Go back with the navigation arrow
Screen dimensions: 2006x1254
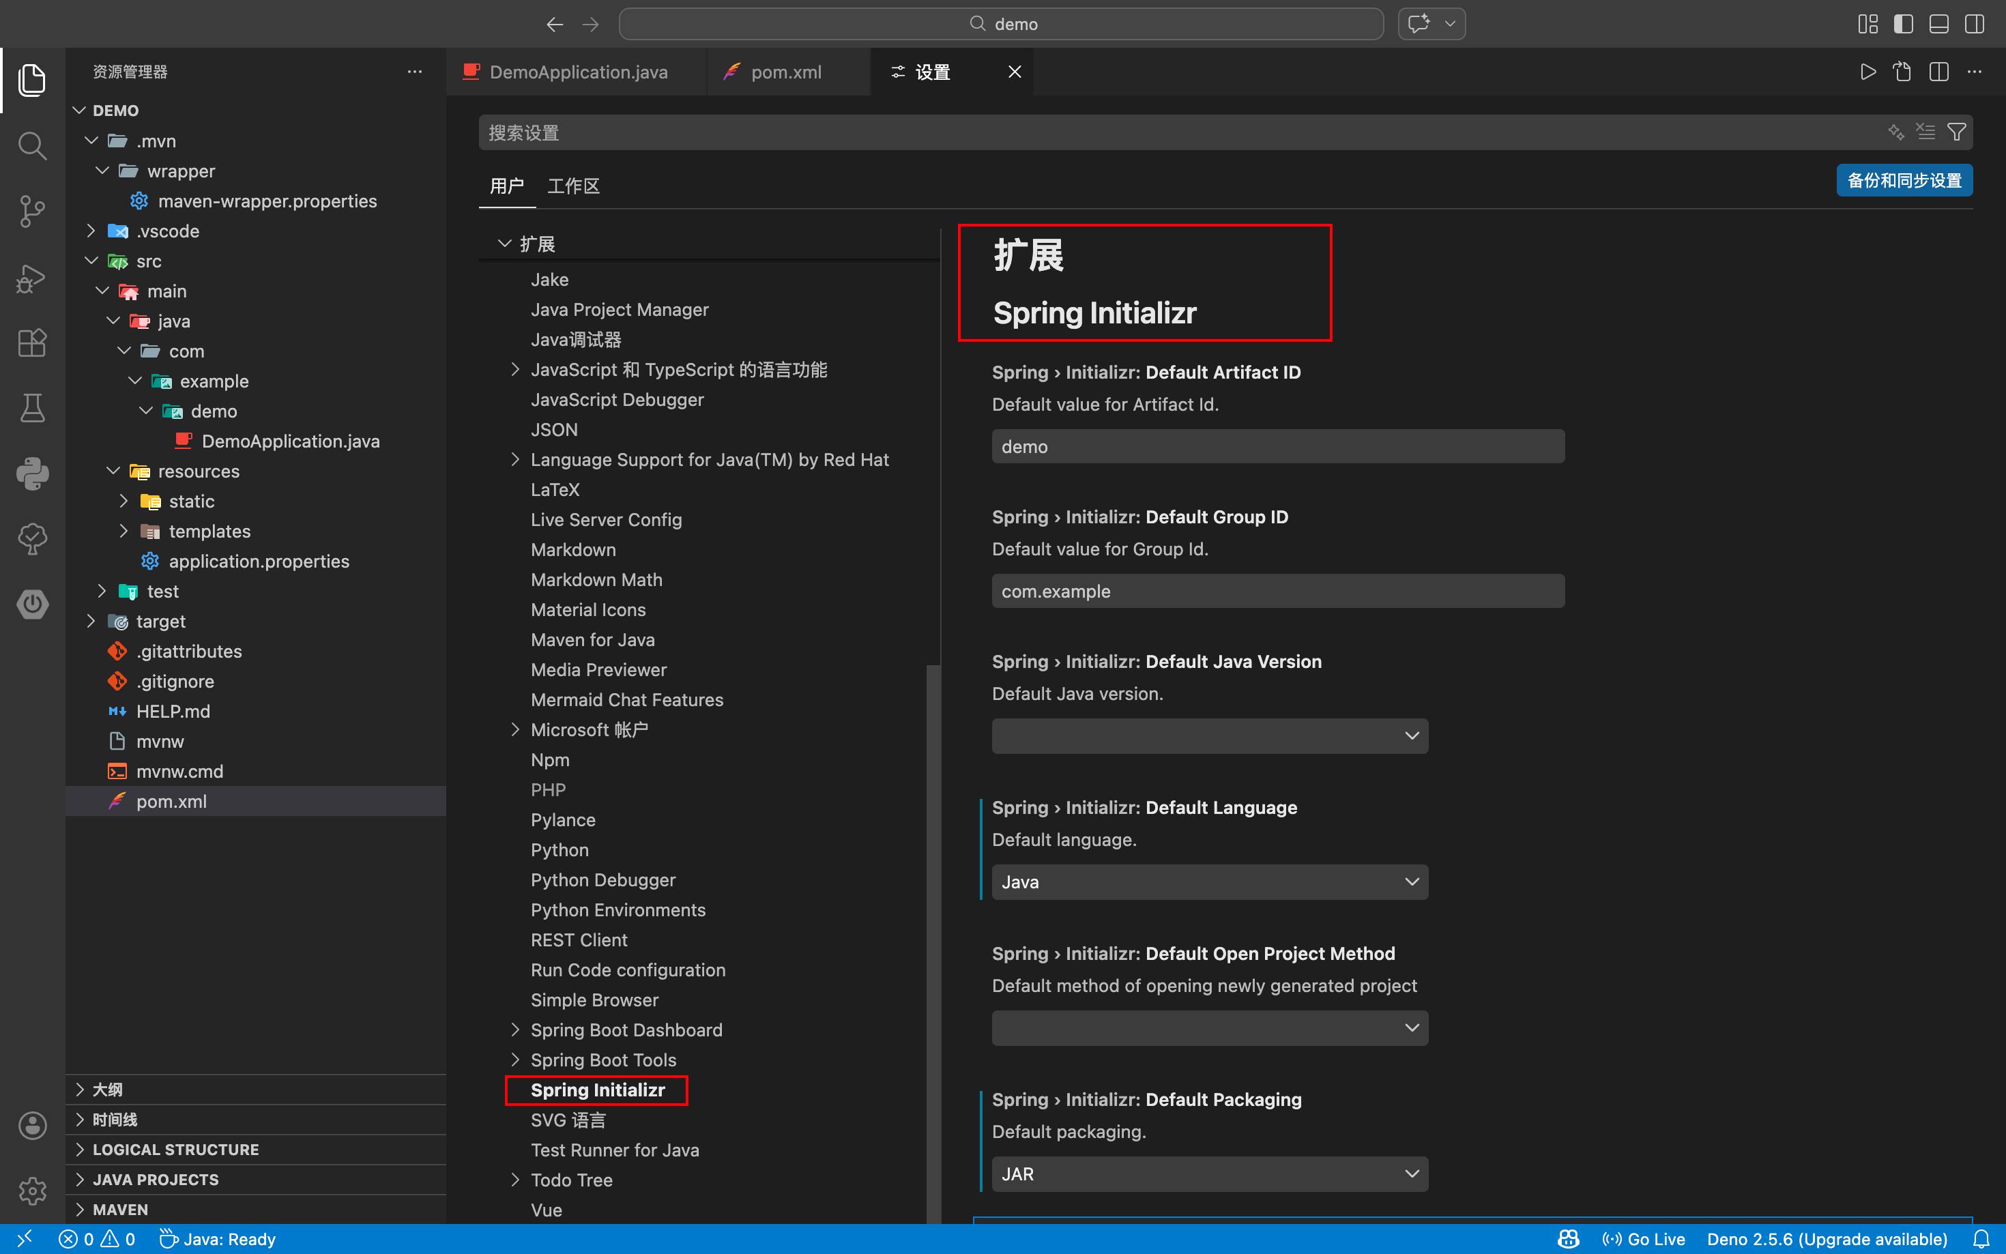point(555,24)
